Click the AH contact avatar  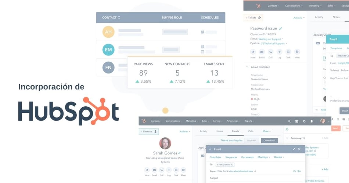coord(108,32)
